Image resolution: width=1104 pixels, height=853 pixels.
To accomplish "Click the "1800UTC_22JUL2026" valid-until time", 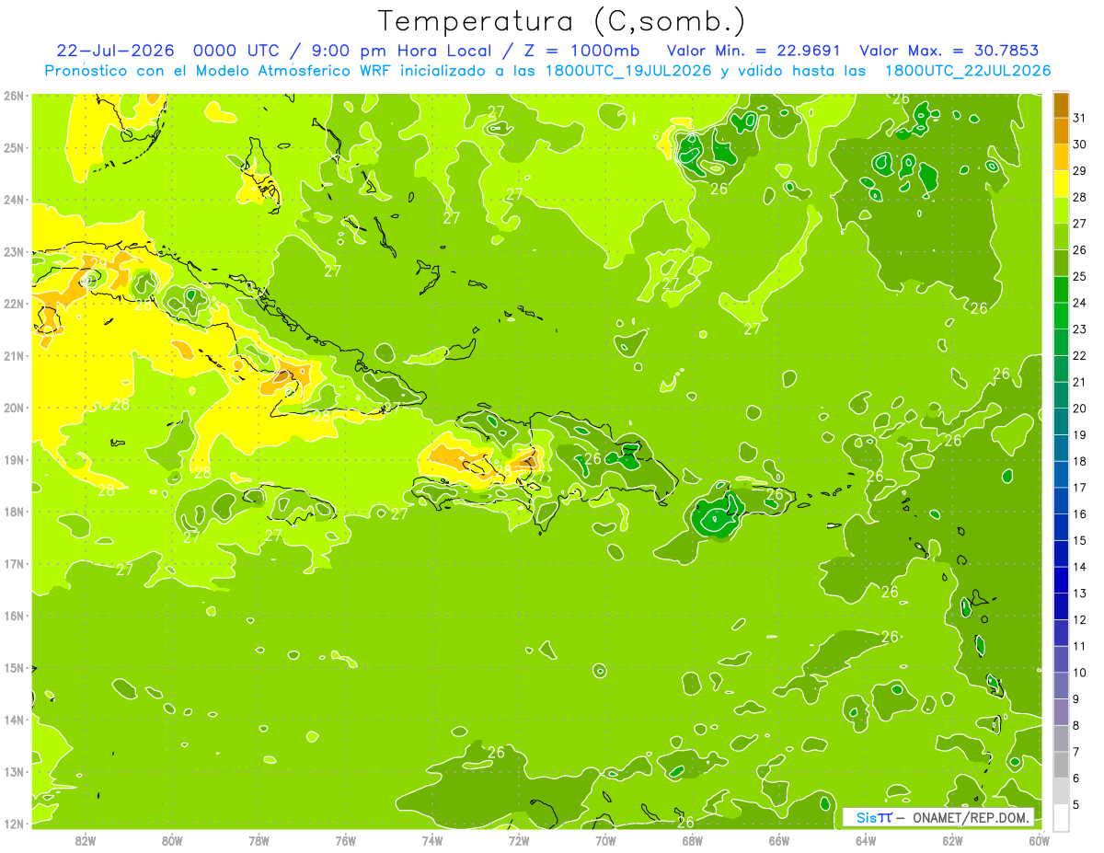I will [968, 71].
